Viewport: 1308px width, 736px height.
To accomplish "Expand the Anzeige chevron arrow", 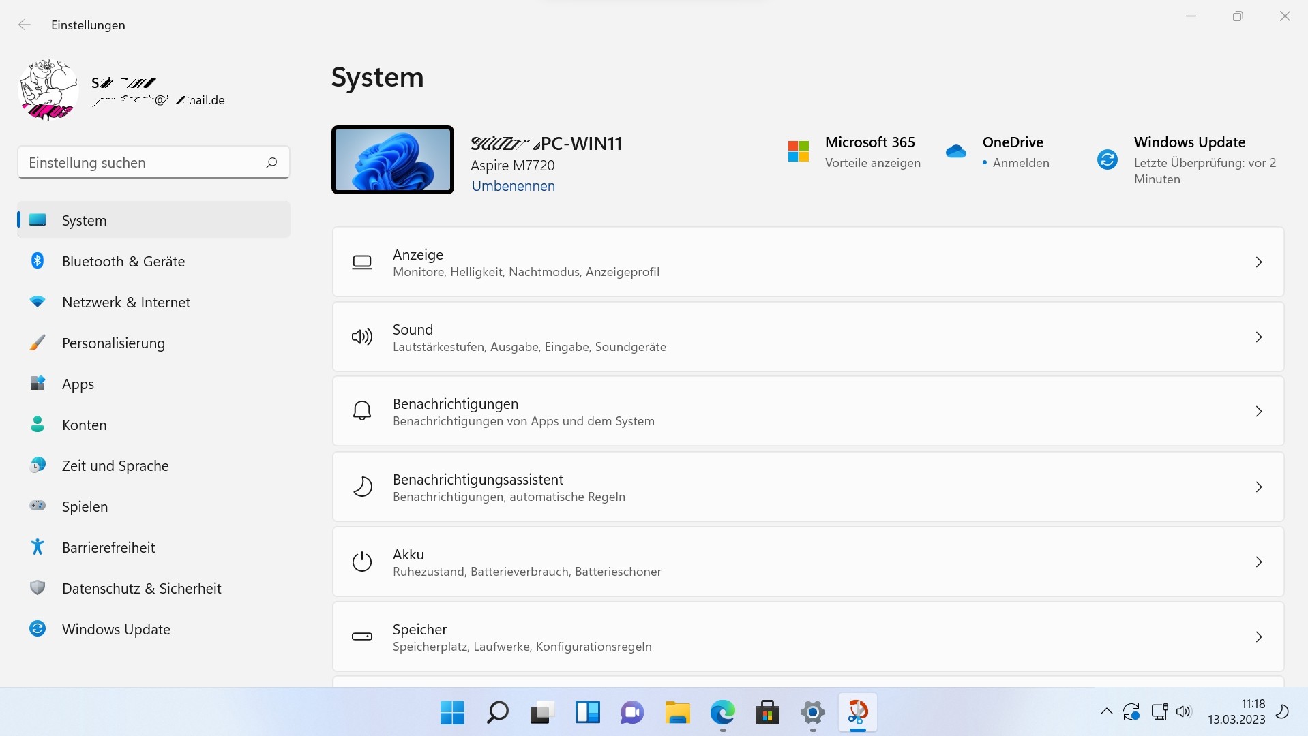I will (x=1258, y=262).
